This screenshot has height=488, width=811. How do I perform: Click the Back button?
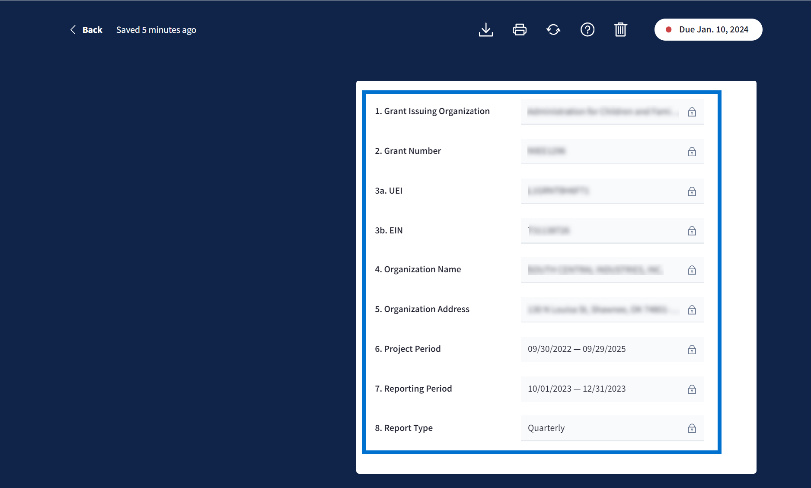(86, 30)
